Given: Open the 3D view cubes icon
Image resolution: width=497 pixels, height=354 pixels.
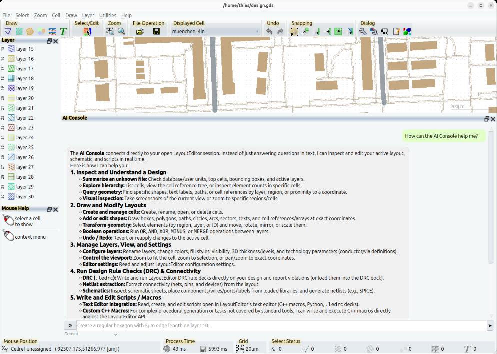Looking at the screenshot, I should coord(407,31).
